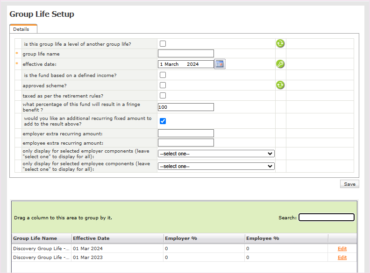This screenshot has height=273, width=370.
Task: Check the approved scheme checkbox
Action: [163, 85]
